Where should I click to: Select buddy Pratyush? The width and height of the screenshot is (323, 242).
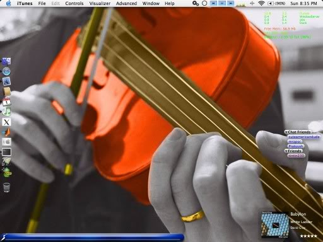click(296, 146)
